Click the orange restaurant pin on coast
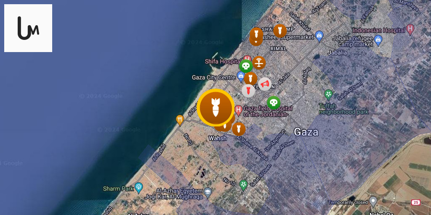Screen dimensions: 431x215 point(179,120)
